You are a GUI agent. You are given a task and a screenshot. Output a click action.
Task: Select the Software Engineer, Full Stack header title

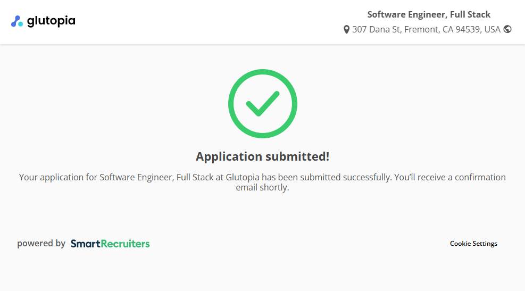429,14
